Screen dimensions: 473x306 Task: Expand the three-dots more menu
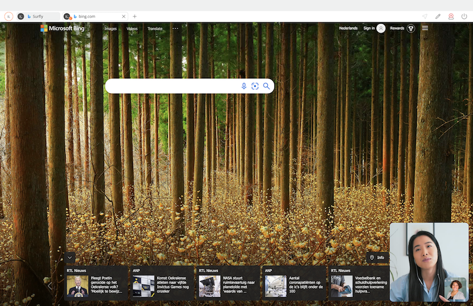175,28
